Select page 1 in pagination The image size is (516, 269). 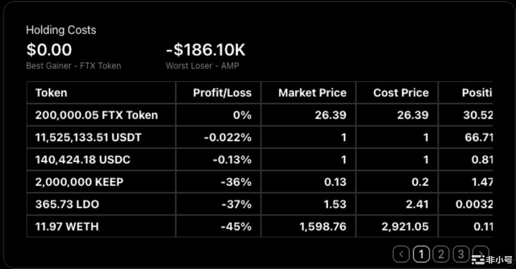[x=421, y=254]
